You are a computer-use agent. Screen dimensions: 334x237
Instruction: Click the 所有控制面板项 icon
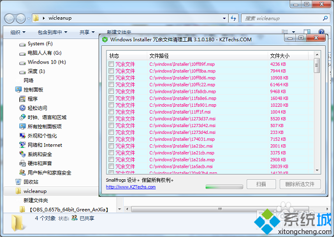pyautogui.click(x=22, y=127)
